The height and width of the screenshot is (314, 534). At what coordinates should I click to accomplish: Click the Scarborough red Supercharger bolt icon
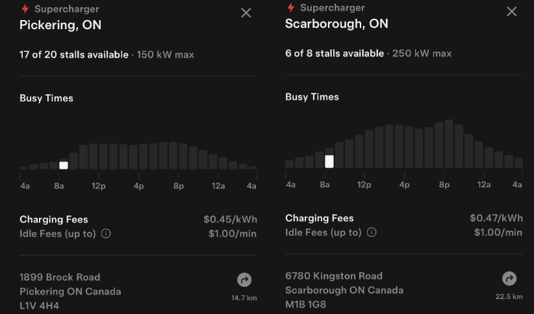(290, 8)
